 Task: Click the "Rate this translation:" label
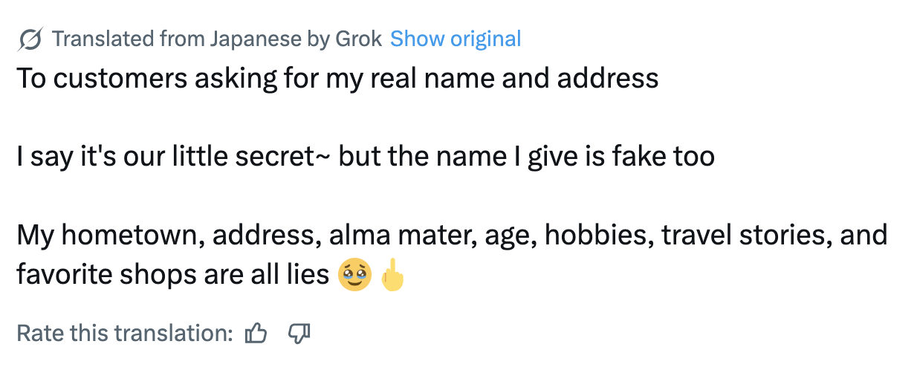pyautogui.click(x=125, y=334)
